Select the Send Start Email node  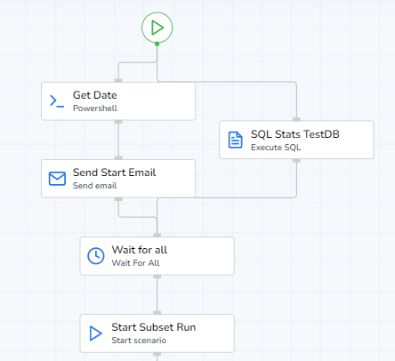pos(118,179)
